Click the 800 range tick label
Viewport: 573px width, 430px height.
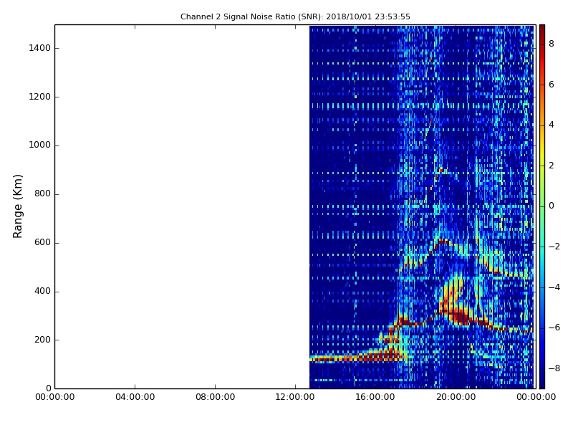point(42,193)
